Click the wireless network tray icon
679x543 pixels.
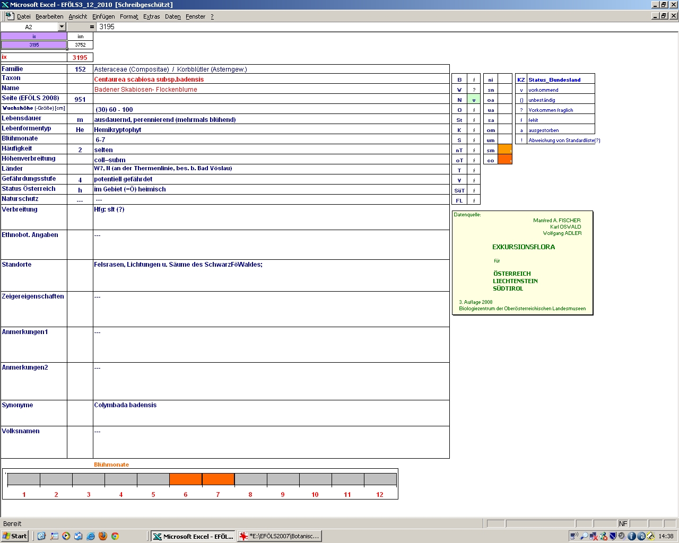(574, 536)
